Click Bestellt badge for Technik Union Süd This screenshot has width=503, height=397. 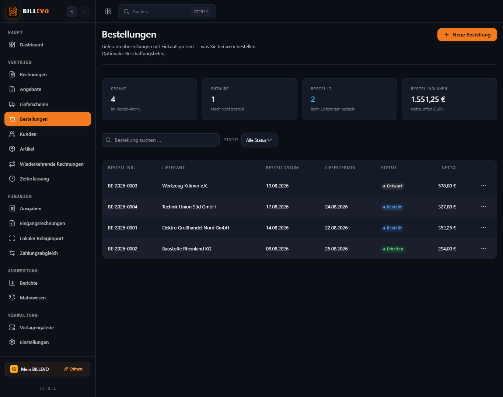click(392, 207)
